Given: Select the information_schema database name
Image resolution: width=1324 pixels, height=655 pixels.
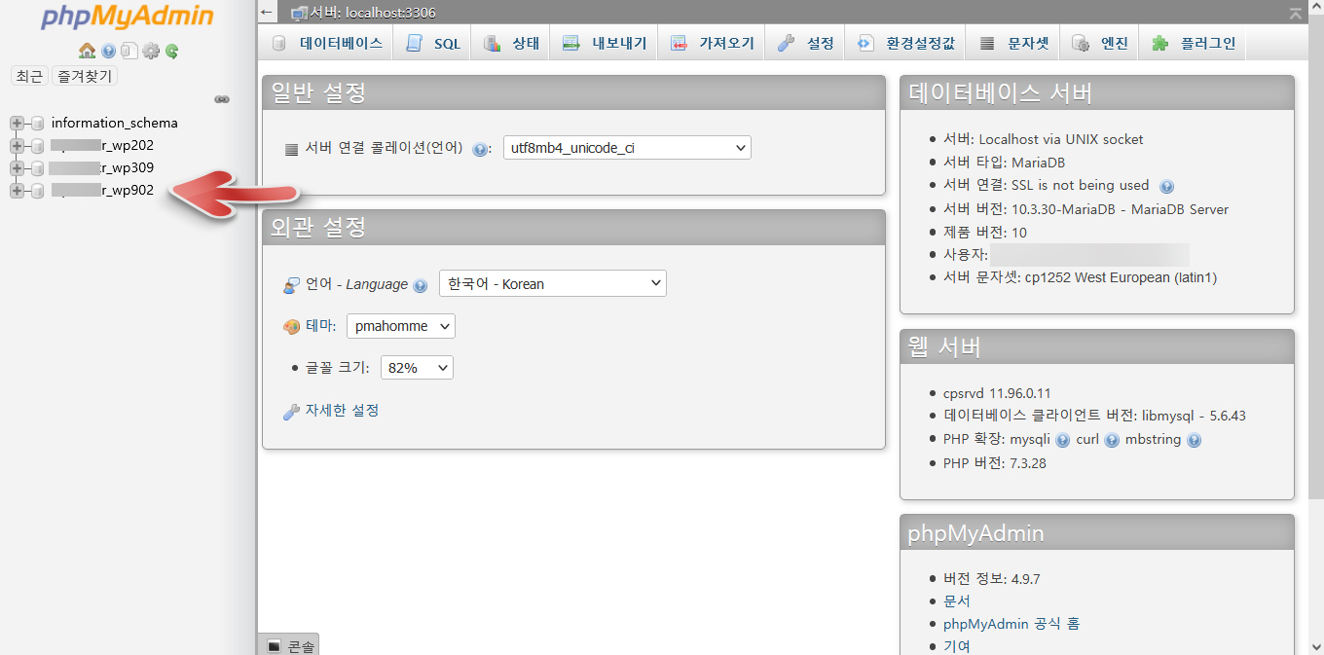Looking at the screenshot, I should click(x=115, y=123).
